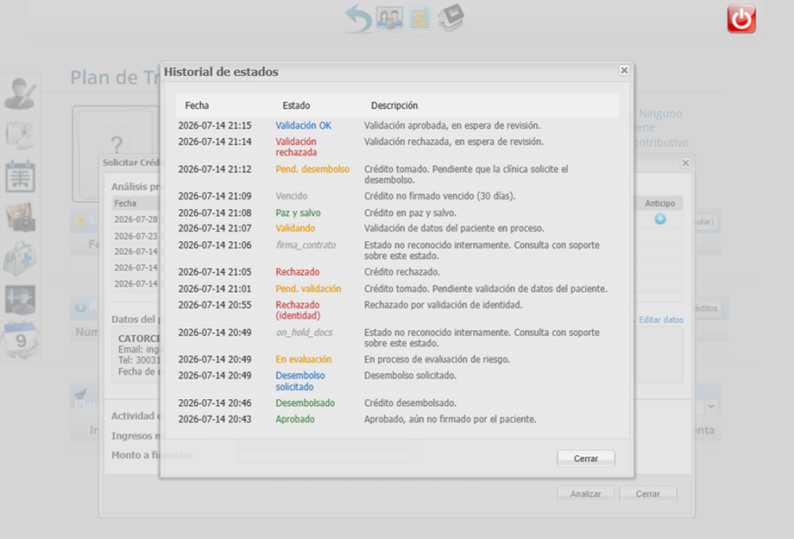The width and height of the screenshot is (794, 539).
Task: Click the Estado column header
Action: point(296,105)
